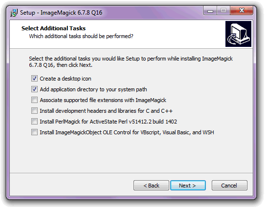Viewport: 267px width, 208px height.
Task: Click the Select Additional Tasks heading
Action: point(53,28)
